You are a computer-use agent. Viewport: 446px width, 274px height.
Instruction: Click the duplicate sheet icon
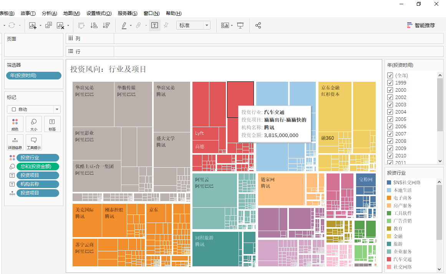[x=49, y=25]
